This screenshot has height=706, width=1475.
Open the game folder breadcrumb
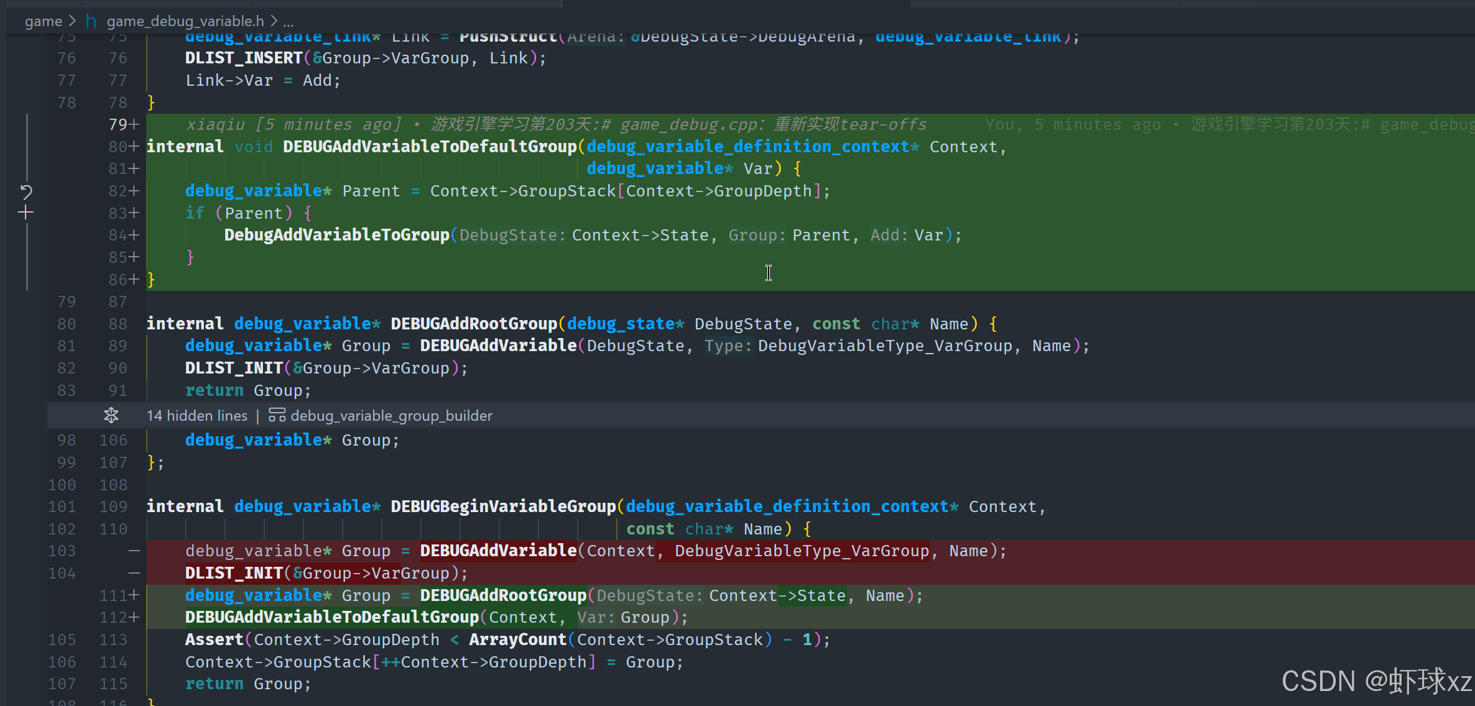click(x=43, y=21)
